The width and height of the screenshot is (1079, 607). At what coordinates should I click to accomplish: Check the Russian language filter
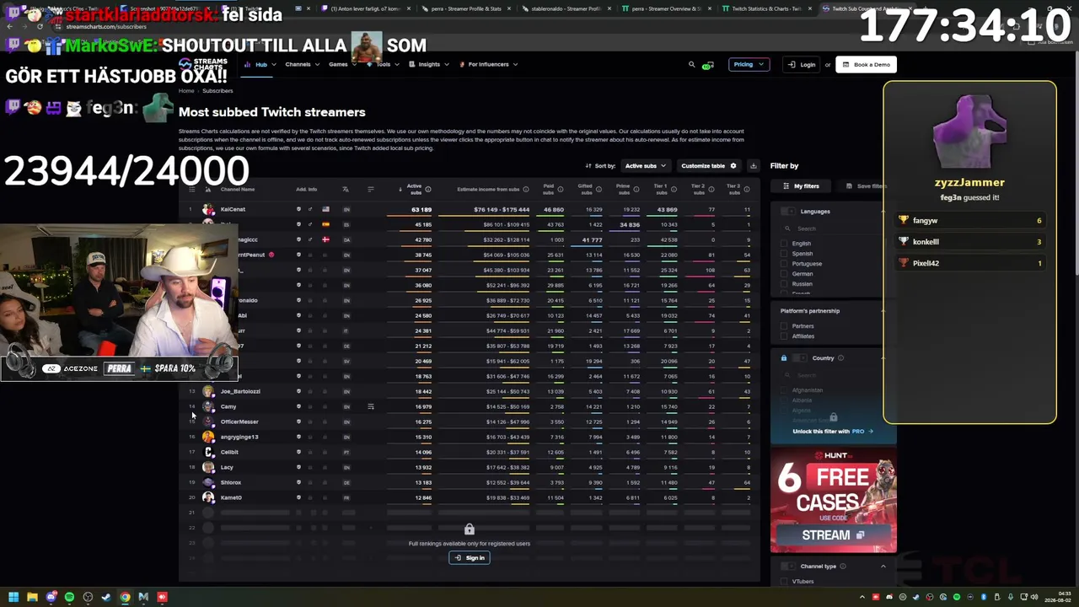click(x=784, y=284)
